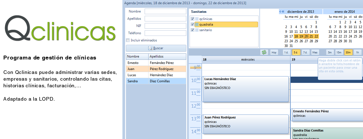363x139 pixels.
Task: Select January 31 in the enero calendar
Action: (350, 41)
